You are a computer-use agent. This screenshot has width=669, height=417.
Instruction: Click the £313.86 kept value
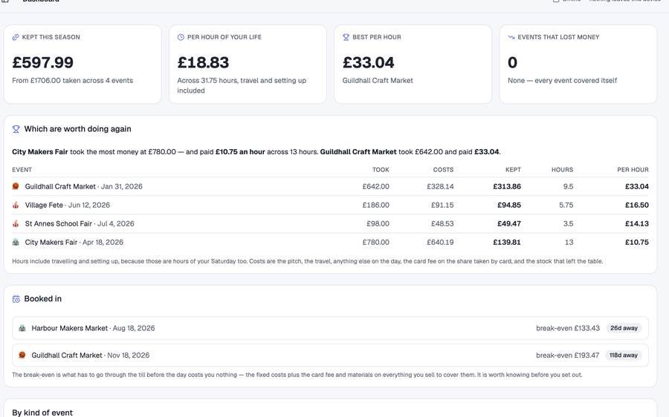click(507, 186)
